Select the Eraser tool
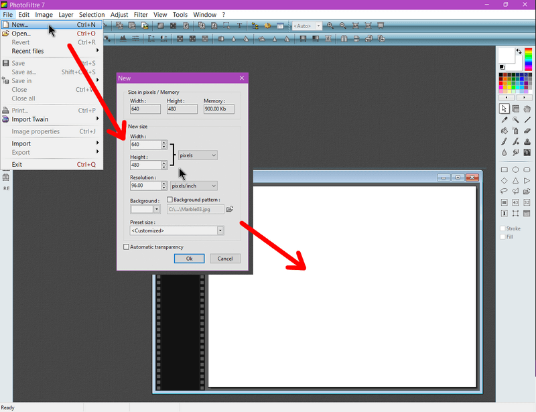The width and height of the screenshot is (536, 412). (527, 131)
